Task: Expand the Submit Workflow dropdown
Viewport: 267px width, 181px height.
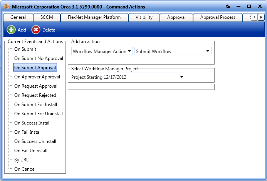Action: tap(173, 51)
